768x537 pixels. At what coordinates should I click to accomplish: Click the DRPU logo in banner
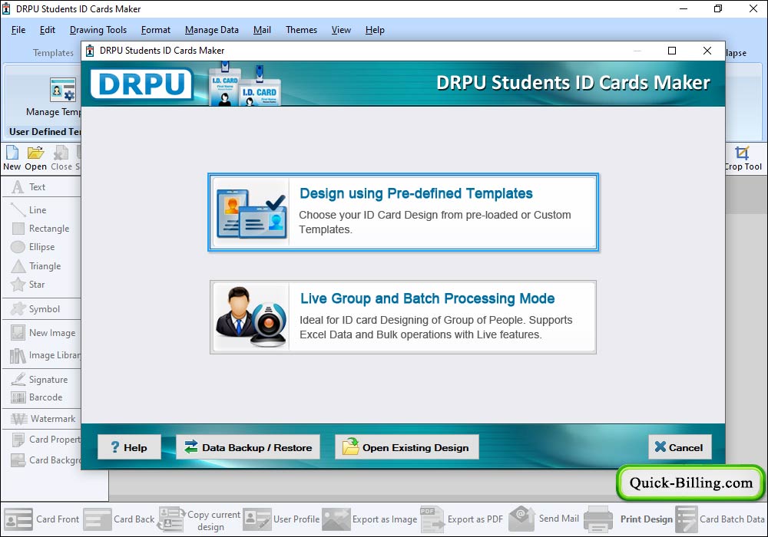click(x=141, y=84)
